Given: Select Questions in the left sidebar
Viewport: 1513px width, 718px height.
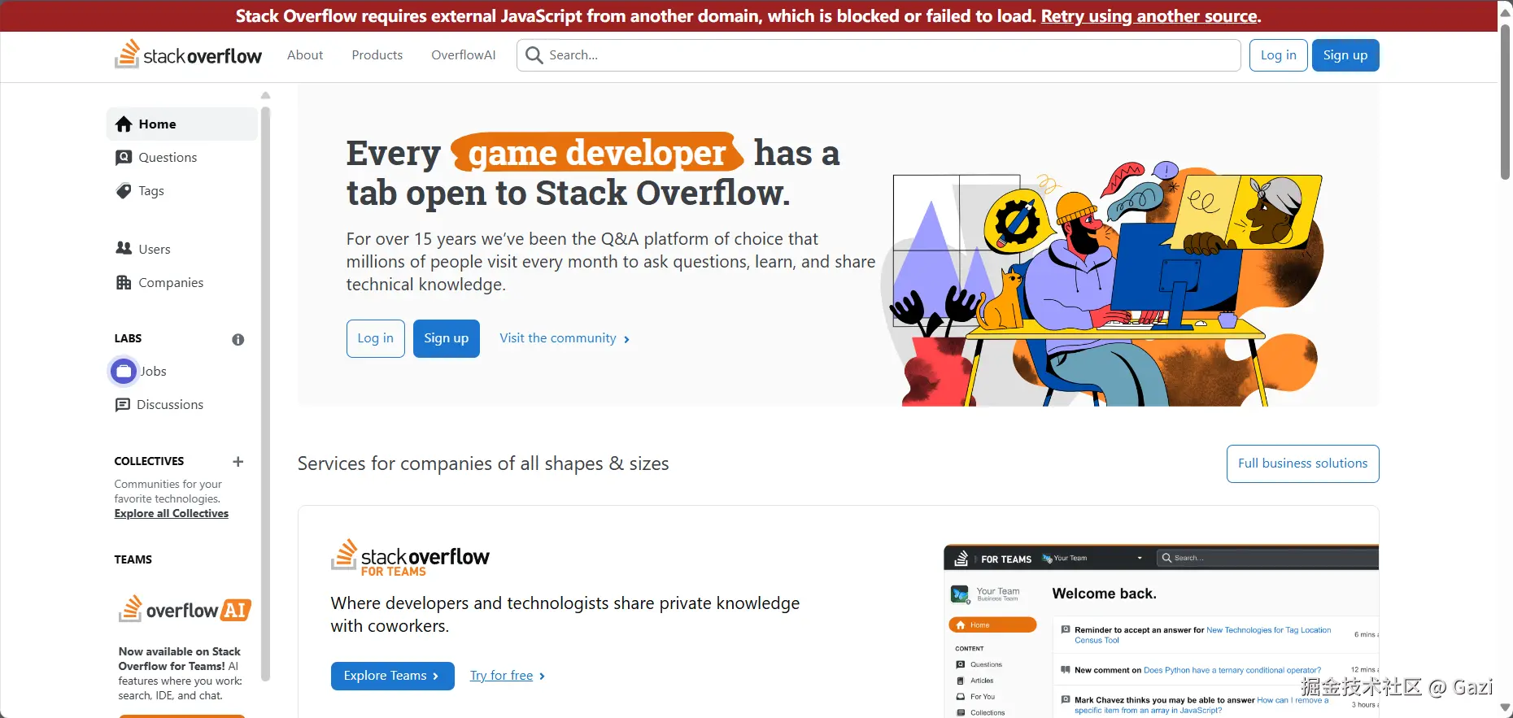Looking at the screenshot, I should [182, 157].
